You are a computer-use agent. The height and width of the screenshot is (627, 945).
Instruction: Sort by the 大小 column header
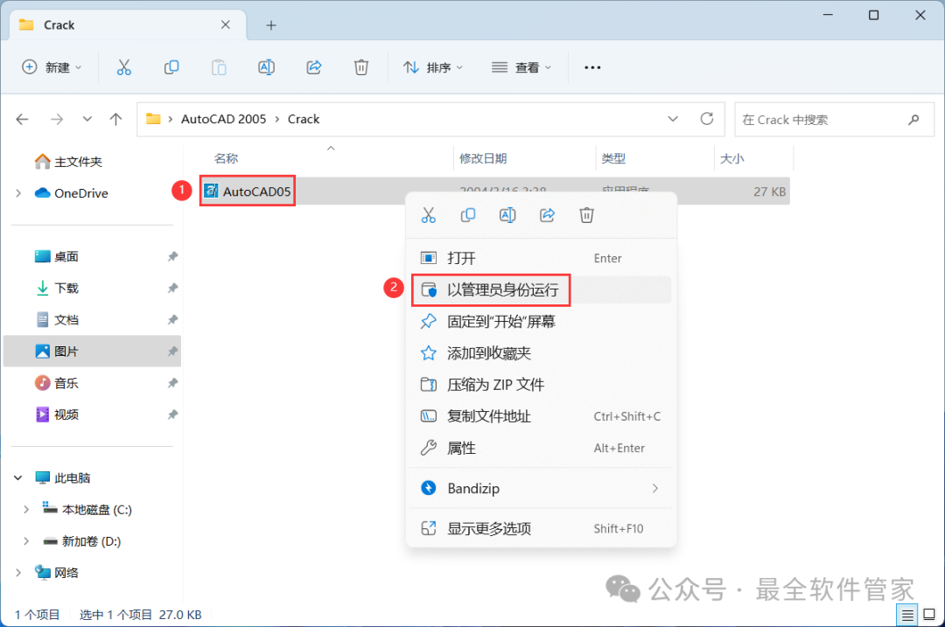coord(731,158)
